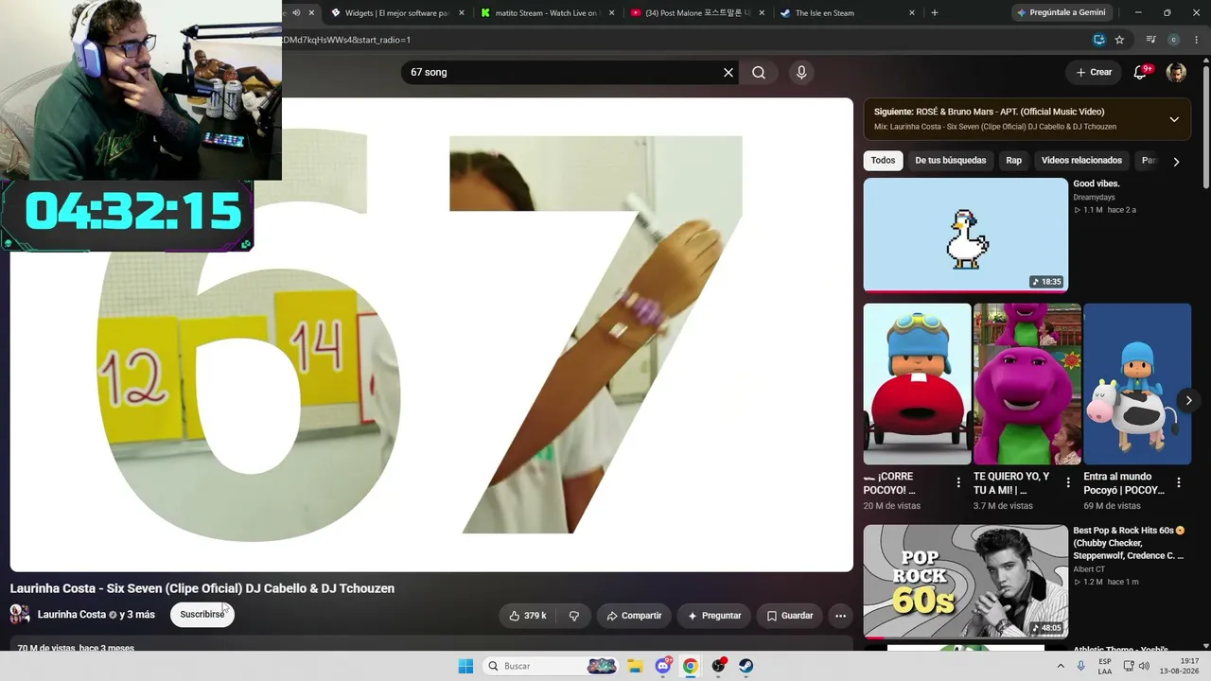Open the Pocoyó cow short thumbnail
1211x681 pixels.
(1137, 384)
